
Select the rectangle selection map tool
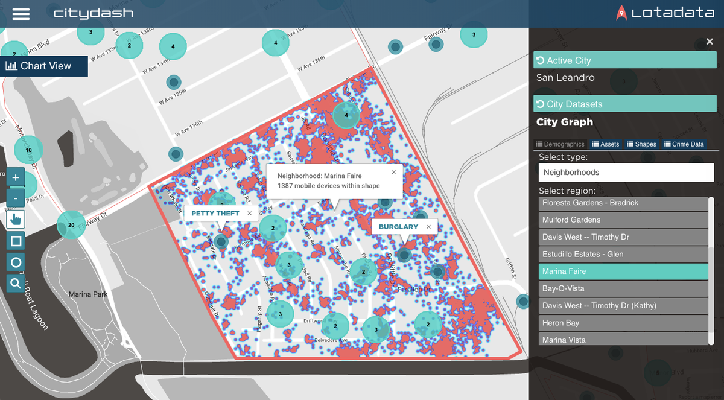pyautogui.click(x=15, y=241)
